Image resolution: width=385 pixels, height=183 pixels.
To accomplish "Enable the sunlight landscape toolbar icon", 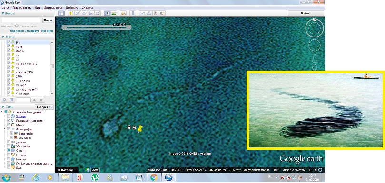I will click(114, 13).
